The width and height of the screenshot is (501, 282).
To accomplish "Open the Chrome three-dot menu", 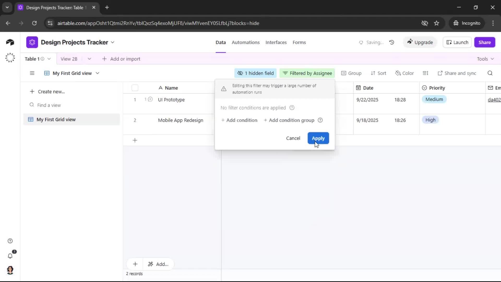I will [x=493, y=23].
